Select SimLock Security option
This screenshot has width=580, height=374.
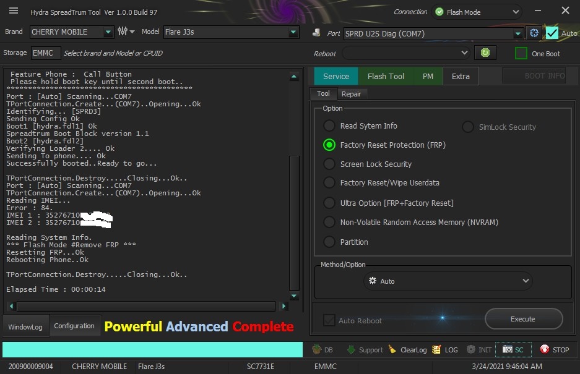(x=467, y=127)
